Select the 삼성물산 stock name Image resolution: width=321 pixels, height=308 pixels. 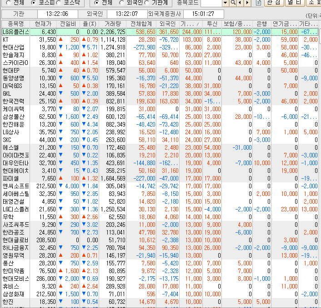pyautogui.click(x=13, y=117)
